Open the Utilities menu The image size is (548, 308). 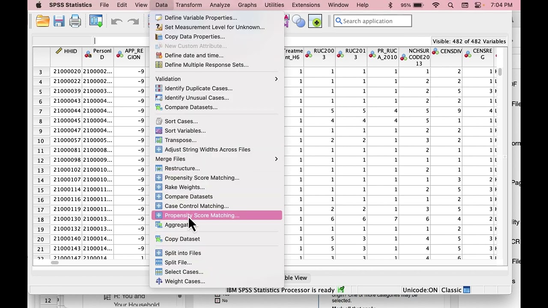(274, 5)
